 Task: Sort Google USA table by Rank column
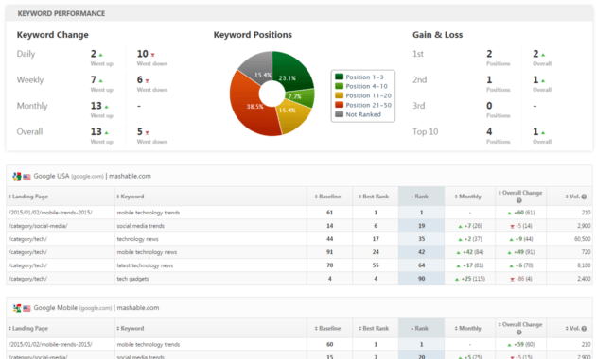(x=420, y=197)
